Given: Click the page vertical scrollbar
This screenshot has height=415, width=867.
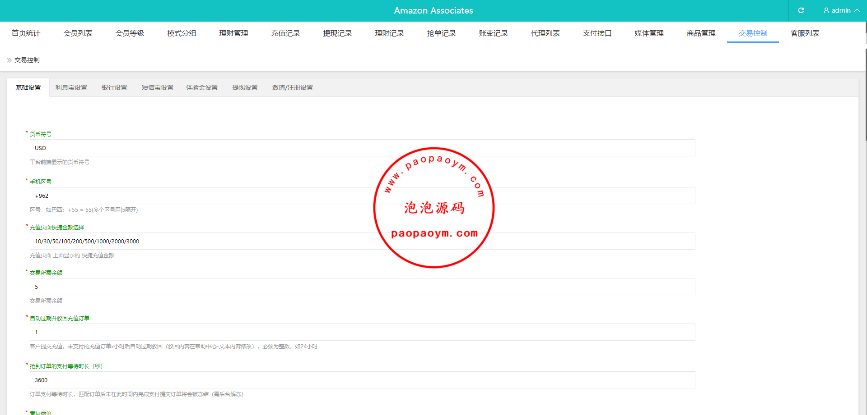Looking at the screenshot, I should tap(865, 90).
